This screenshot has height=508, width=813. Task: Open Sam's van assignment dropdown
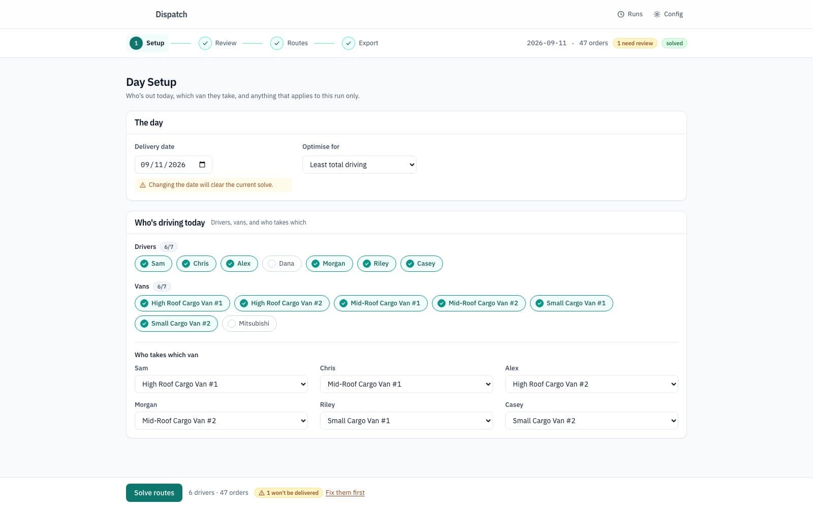pyautogui.click(x=221, y=384)
